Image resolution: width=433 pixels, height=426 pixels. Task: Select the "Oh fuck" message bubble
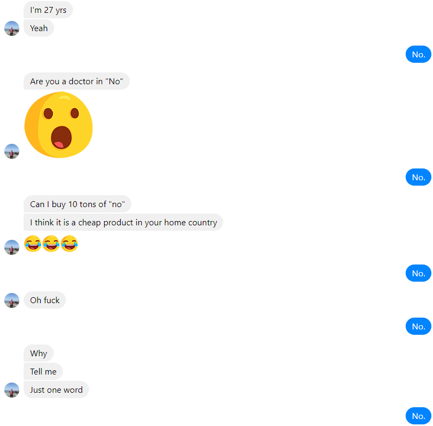click(45, 300)
